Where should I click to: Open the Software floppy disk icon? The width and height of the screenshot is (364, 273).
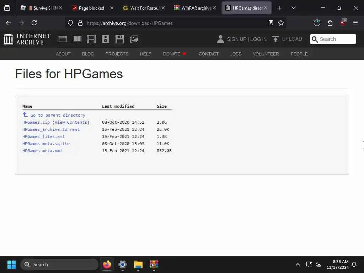(120, 39)
